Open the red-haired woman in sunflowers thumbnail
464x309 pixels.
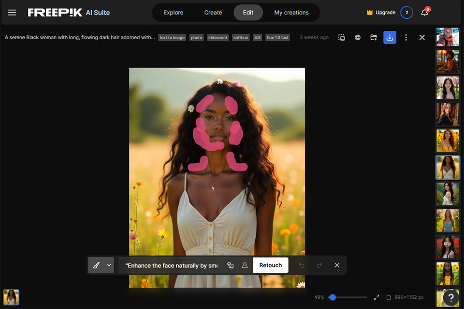(x=448, y=141)
